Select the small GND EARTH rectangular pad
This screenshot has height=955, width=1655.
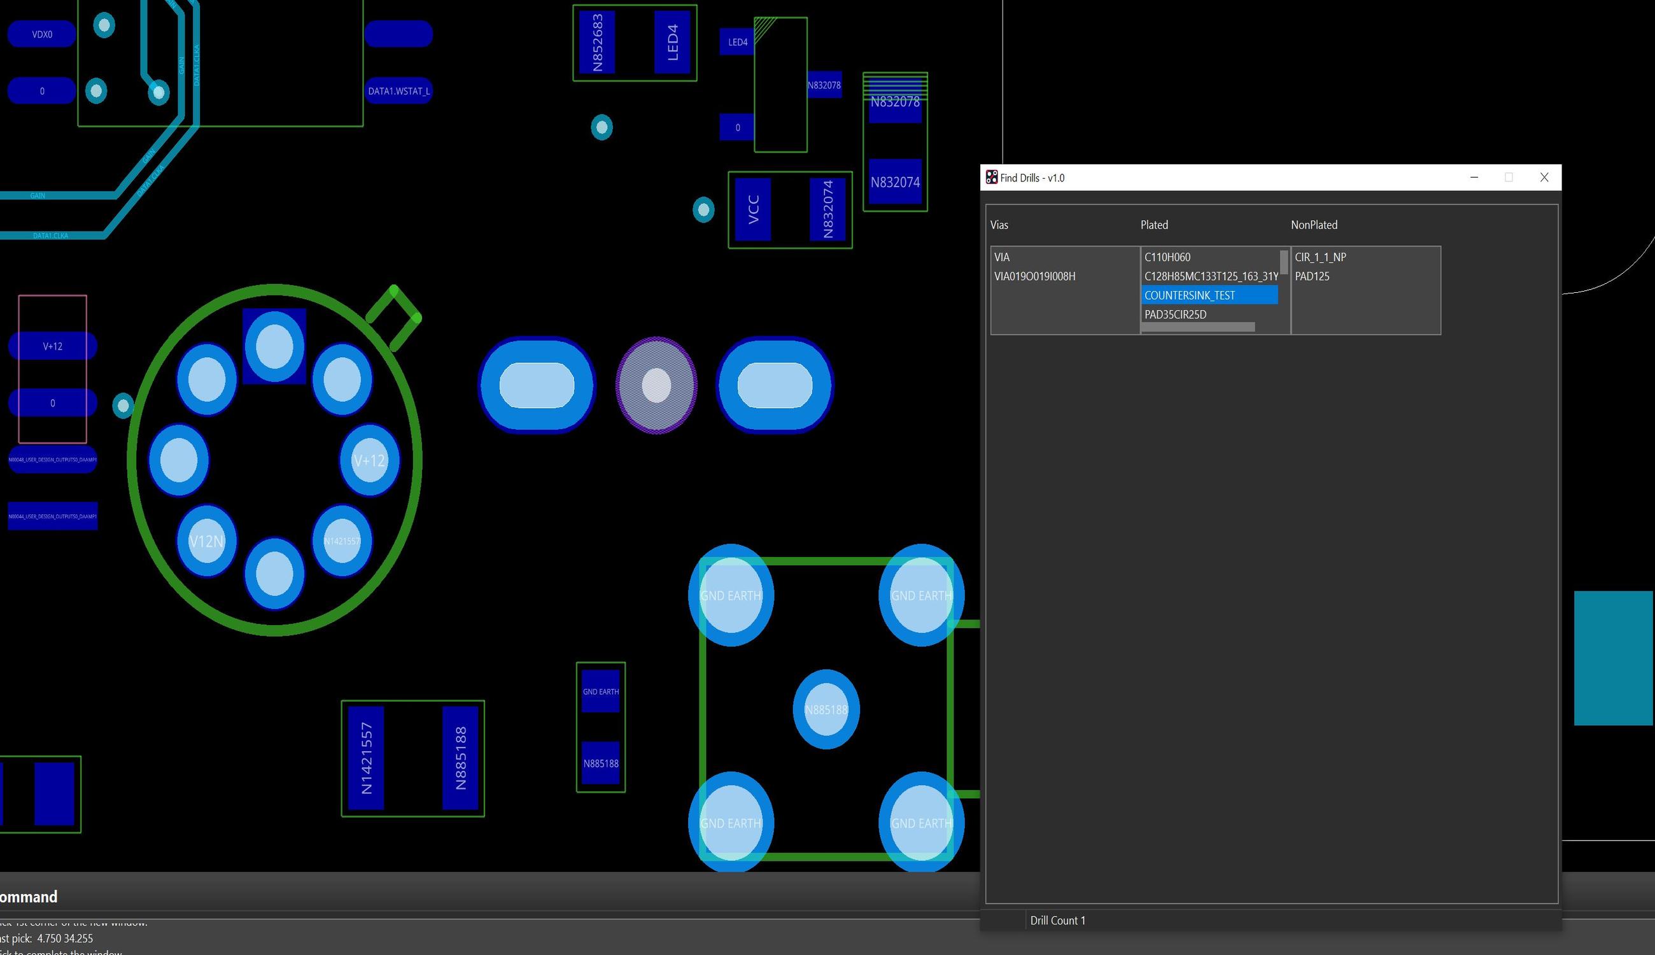click(x=601, y=691)
